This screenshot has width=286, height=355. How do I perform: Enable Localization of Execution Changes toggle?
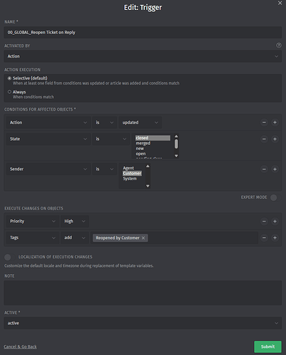point(9,257)
